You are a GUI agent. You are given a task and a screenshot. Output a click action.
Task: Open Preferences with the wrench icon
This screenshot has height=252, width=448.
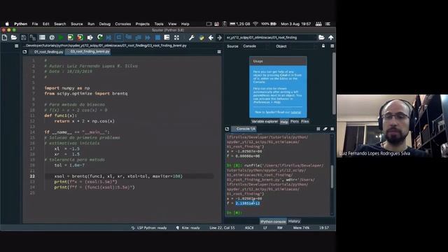coord(191,37)
